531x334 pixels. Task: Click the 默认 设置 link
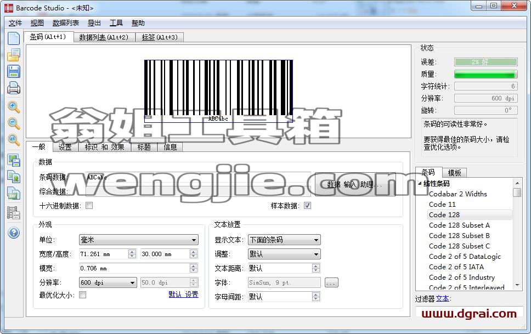point(184,295)
